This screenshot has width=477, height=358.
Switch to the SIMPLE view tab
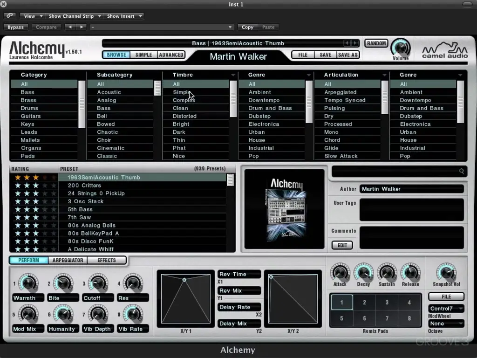point(143,55)
